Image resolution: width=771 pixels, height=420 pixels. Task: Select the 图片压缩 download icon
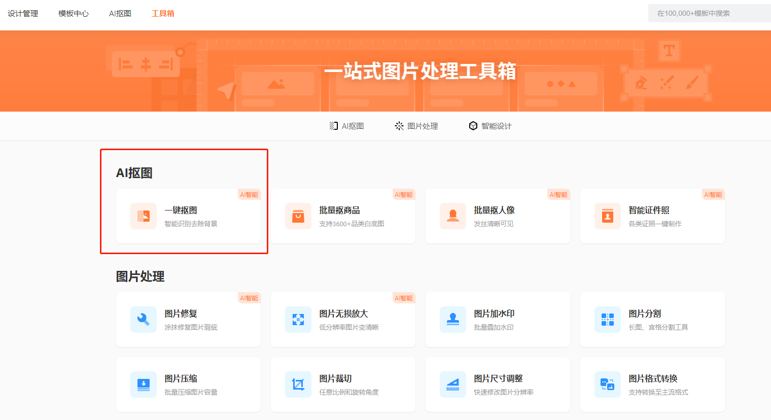click(x=144, y=384)
